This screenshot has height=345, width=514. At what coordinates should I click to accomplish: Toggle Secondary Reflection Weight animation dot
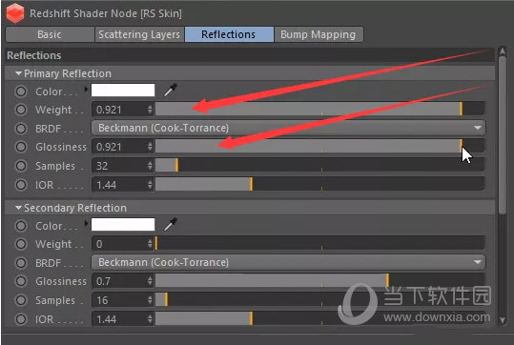pyautogui.click(x=21, y=244)
